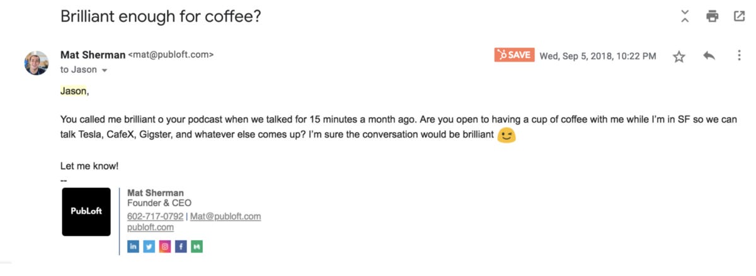Image resolution: width=756 pixels, height=276 pixels.
Task: Click the phone number 602-717-0792 link
Action: coord(155,216)
